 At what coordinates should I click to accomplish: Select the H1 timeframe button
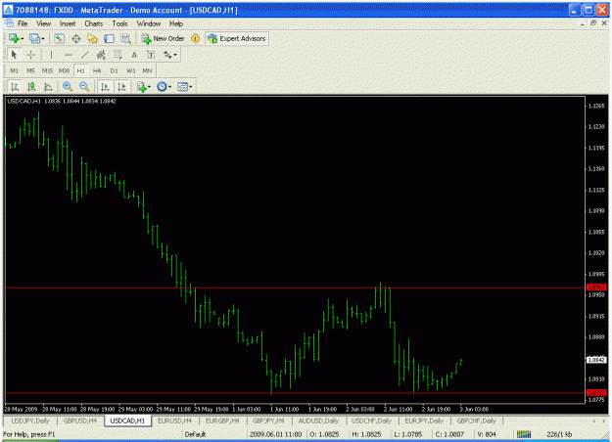click(81, 70)
